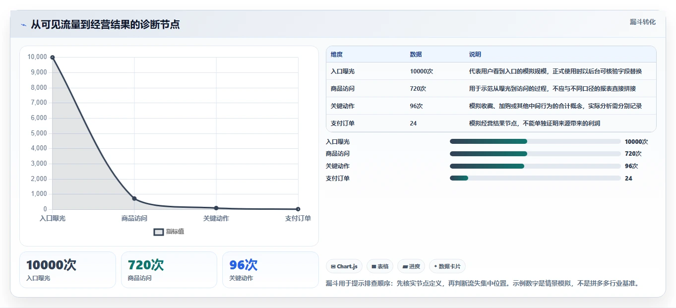The image size is (676, 308).
Task: Click the 支付订单 progress bar
Action: [x=535, y=178]
